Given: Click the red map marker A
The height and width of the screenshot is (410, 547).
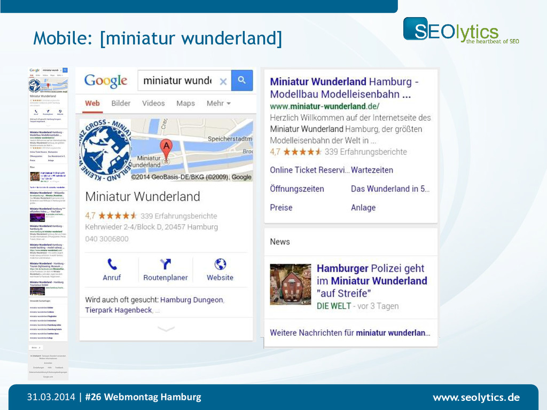Looking at the screenshot, I should tap(167, 150).
